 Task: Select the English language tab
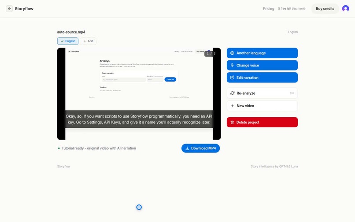[68, 41]
